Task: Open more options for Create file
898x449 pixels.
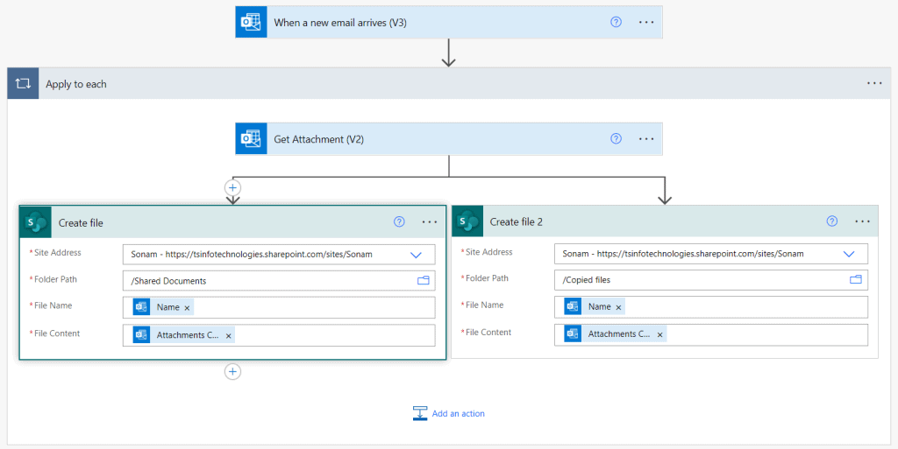Action: [x=430, y=222]
